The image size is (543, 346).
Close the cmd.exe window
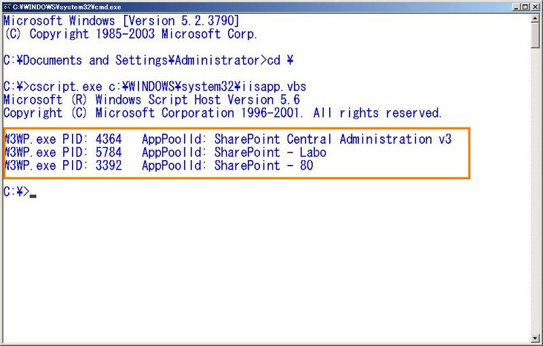[x=535, y=7]
